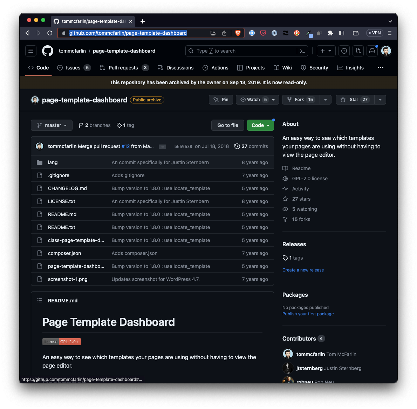Open the user profile avatar menu
417x409 pixels.
pyautogui.click(x=386, y=51)
